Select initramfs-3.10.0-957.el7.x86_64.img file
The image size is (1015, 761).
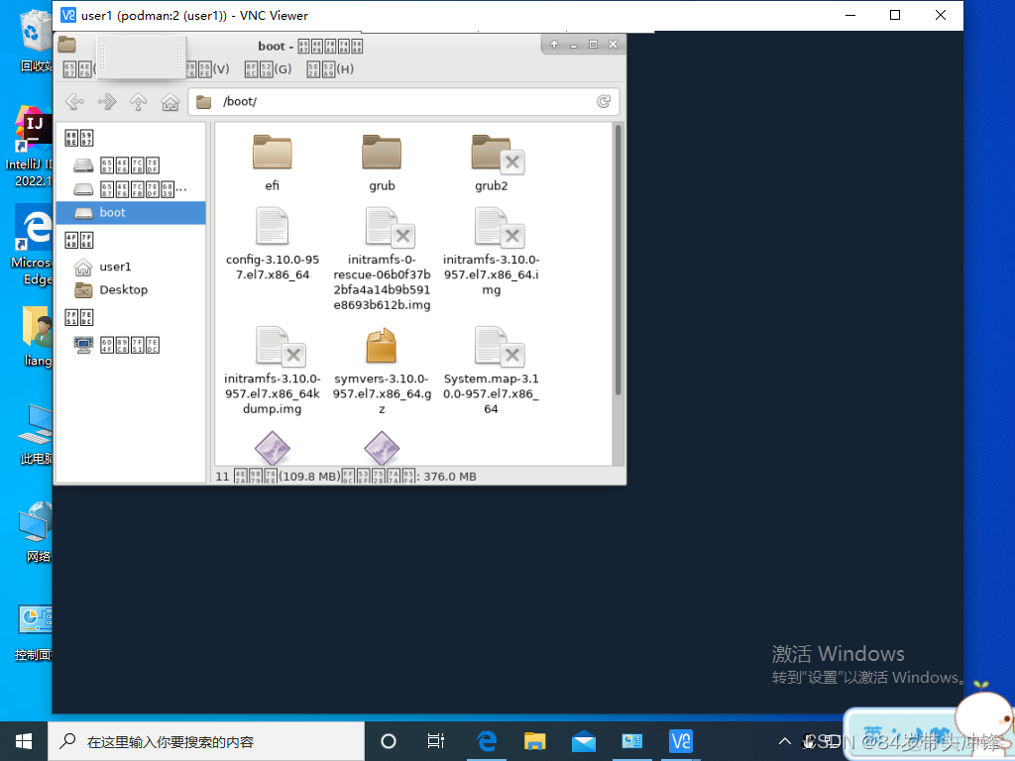point(492,252)
